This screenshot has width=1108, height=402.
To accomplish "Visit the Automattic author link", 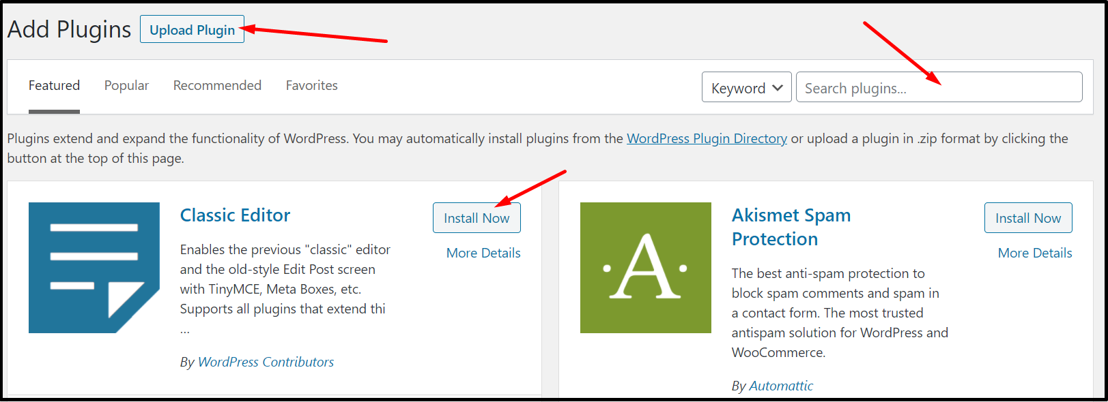I will pyautogui.click(x=781, y=386).
